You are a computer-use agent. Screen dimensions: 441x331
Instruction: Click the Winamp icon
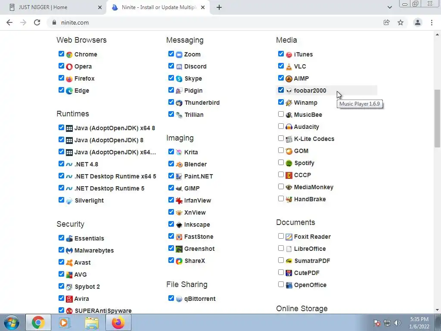coord(289,103)
